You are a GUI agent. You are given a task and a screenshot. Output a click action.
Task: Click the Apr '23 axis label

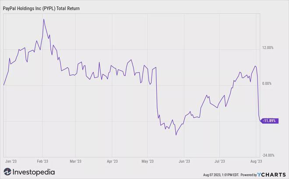point(112,161)
